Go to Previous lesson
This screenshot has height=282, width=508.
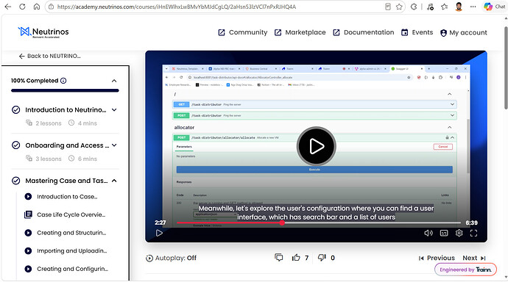coord(437,258)
